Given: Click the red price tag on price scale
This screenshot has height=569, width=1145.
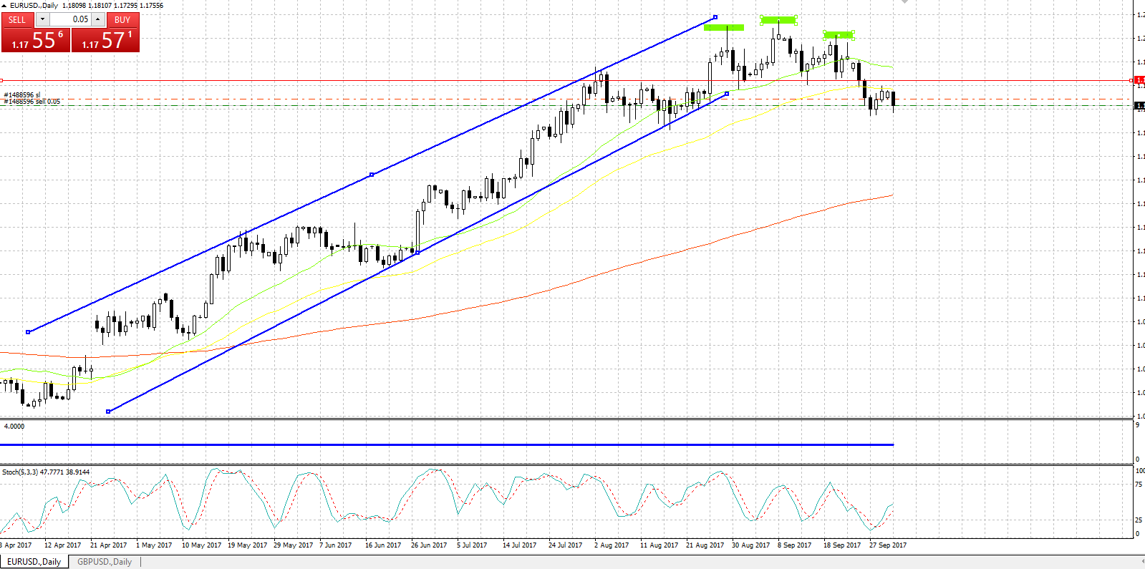Looking at the screenshot, I should coord(1140,80).
